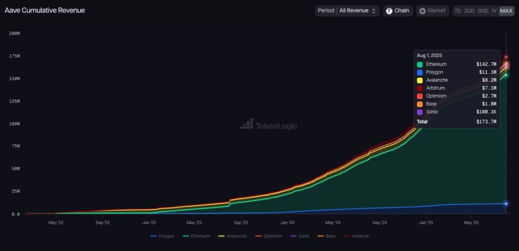Click the orange Base swatch in tooltip
Viewport: 519px width, 251px height.
420,104
